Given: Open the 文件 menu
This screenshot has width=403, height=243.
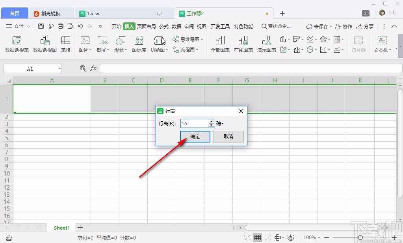Looking at the screenshot, I should [18, 26].
